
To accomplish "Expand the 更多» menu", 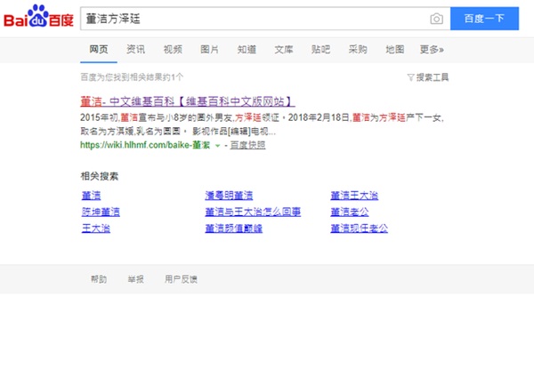I will pos(432,50).
